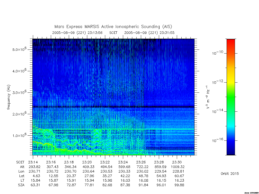The height and width of the screenshot is (194, 259).
Task: Click the green section of the color bar
Action: (x=231, y=97)
